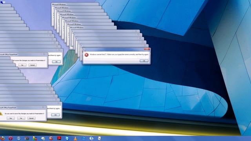This screenshot has height=141, width=251.
Task: Open the colorful figures icon left of Adobe Reader
Action: (35, 138)
